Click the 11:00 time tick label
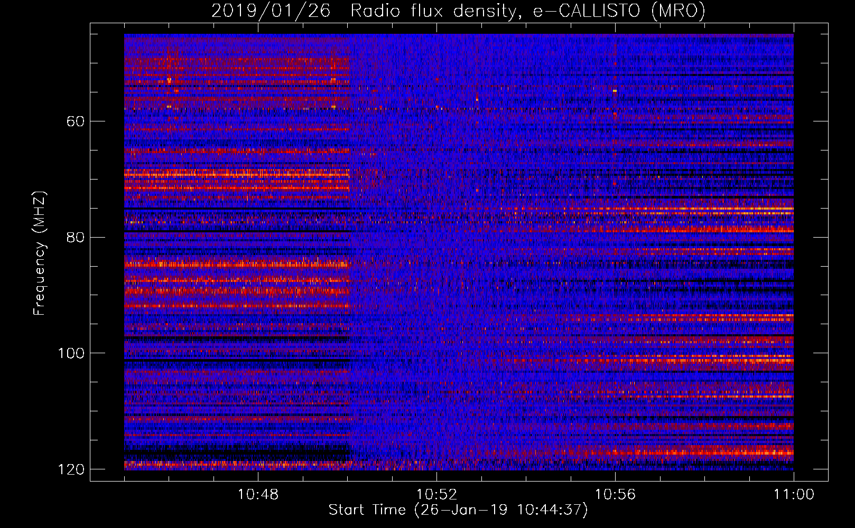The image size is (855, 528). [794, 495]
